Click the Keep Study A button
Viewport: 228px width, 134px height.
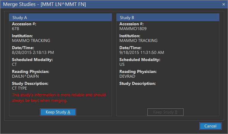point(58,112)
